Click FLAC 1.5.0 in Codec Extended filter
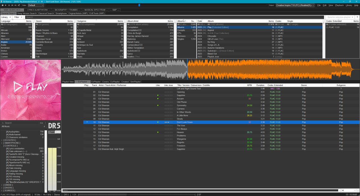 (x=343, y=27)
